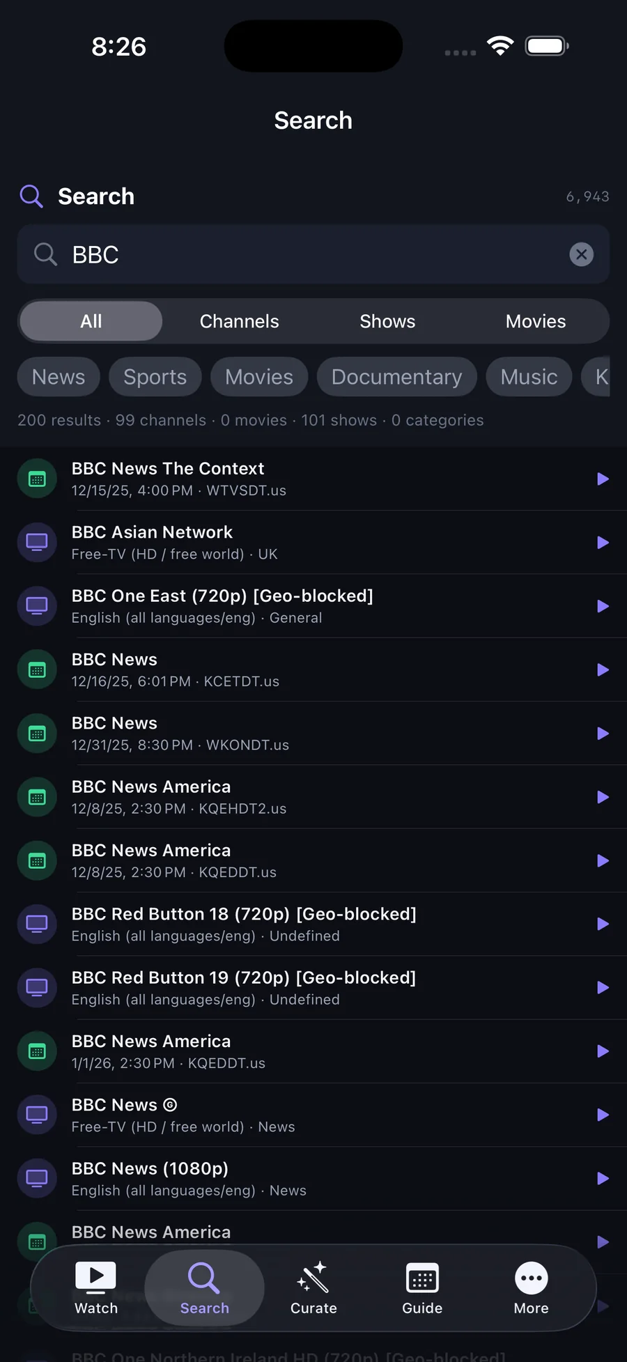Play BBC News on KCETDT.us

pos(603,670)
